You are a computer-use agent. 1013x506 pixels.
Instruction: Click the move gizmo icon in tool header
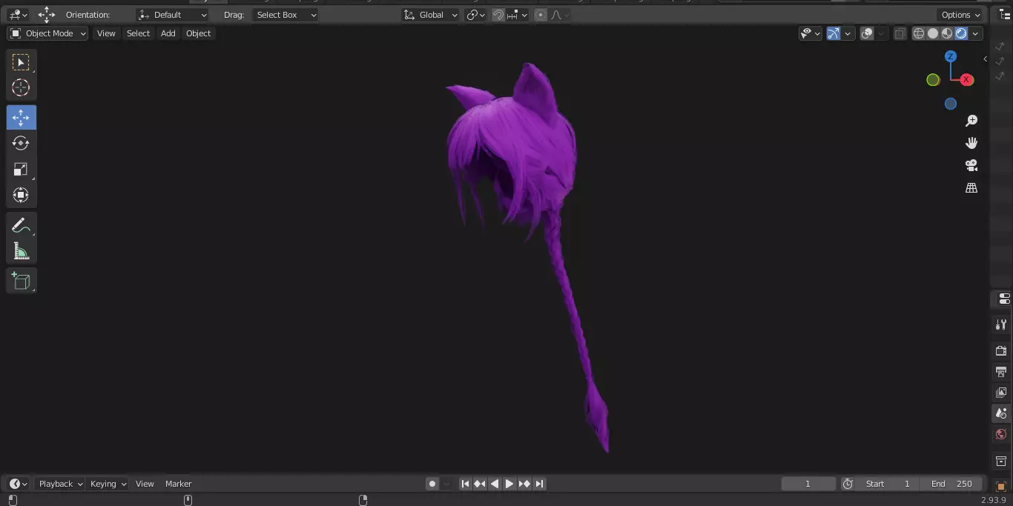tap(47, 15)
